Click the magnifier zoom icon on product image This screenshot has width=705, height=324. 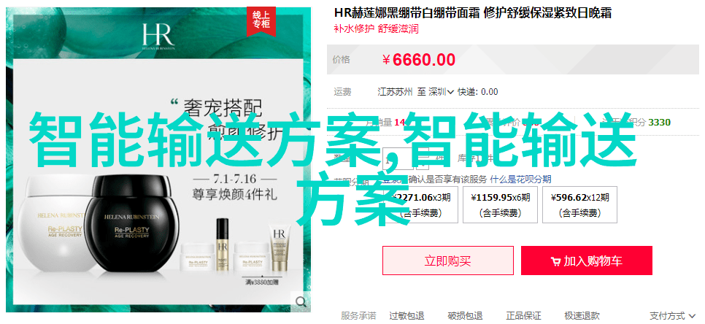300,301
